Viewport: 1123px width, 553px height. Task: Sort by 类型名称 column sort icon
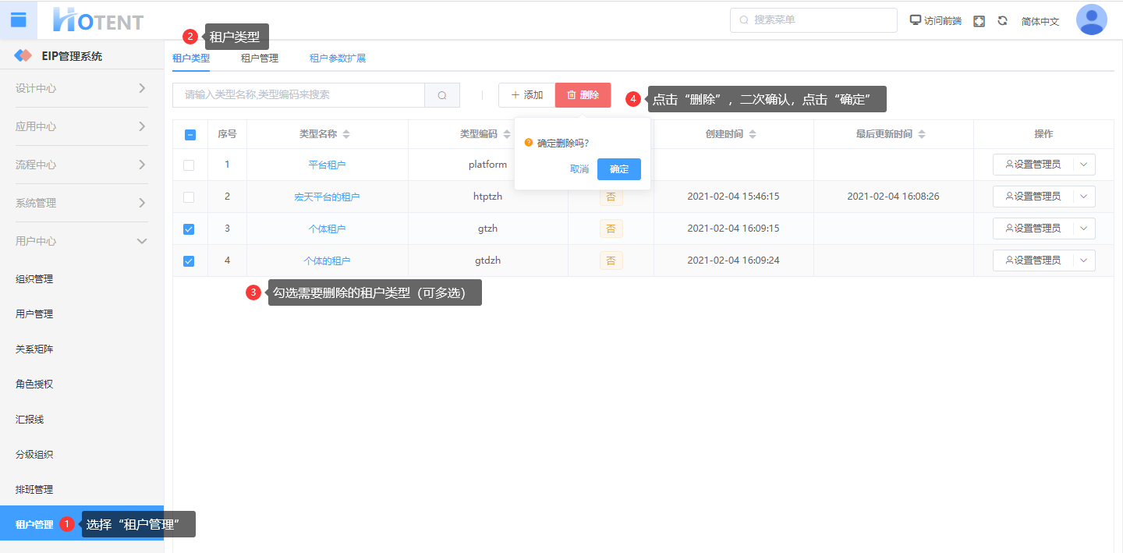[346, 134]
